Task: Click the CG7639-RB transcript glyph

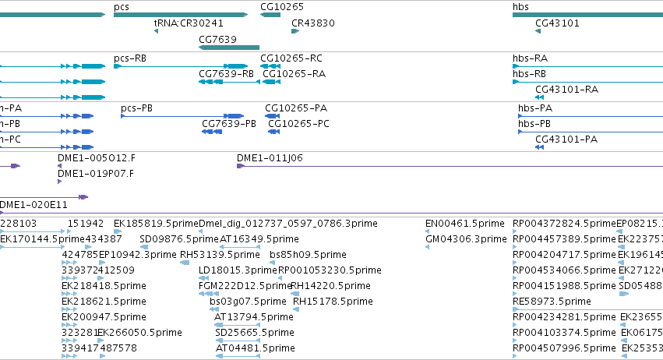Action: point(229,82)
